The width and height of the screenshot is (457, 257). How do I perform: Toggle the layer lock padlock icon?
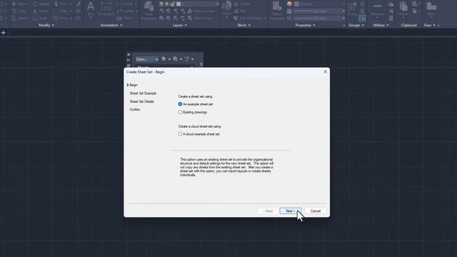pyautogui.click(x=172, y=4)
